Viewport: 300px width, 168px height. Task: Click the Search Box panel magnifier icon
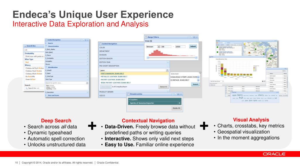tap(25, 46)
